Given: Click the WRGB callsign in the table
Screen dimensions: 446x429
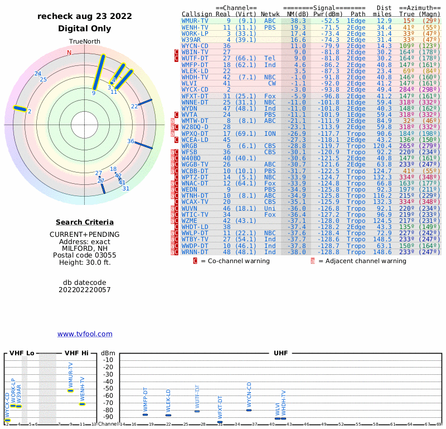Looking at the screenshot, I should pyautogui.click(x=190, y=146).
